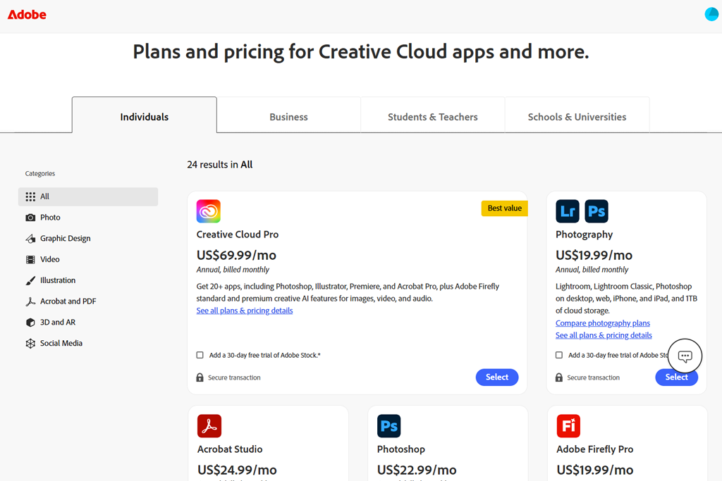This screenshot has width=722, height=481.
Task: Click the Acrobat Studio app icon
Action: (x=209, y=426)
